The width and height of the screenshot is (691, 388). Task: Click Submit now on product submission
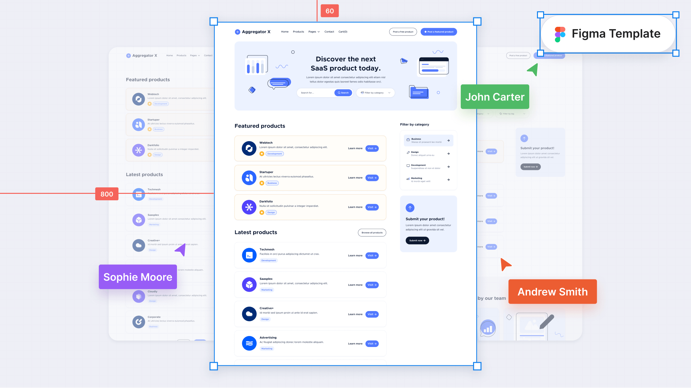click(x=417, y=241)
